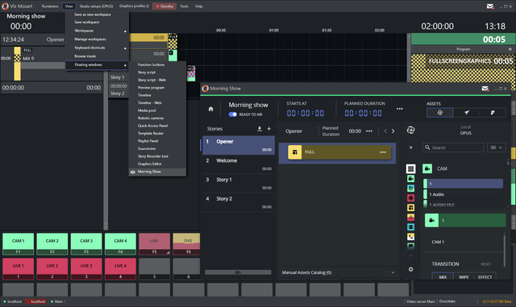Image resolution: width=516 pixels, height=307 pixels.
Task: Select the camera template type icon in sidebar
Action: pyautogui.click(x=410, y=178)
